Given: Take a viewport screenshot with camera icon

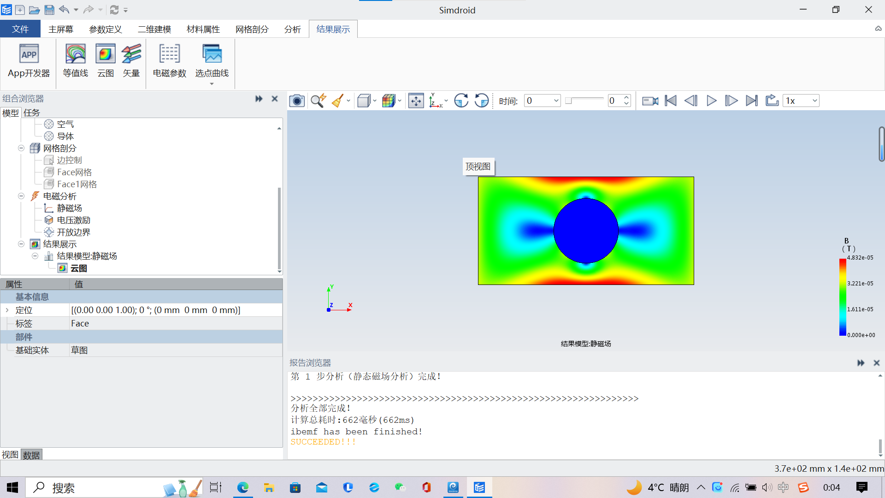Looking at the screenshot, I should point(297,101).
